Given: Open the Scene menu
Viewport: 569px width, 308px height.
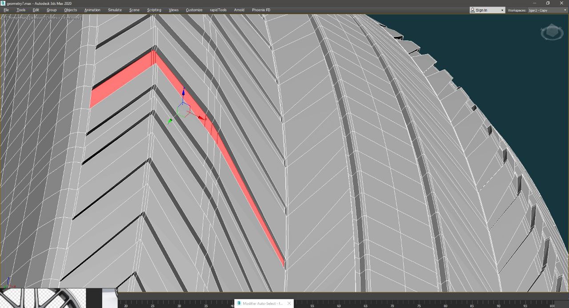Looking at the screenshot, I should point(134,10).
